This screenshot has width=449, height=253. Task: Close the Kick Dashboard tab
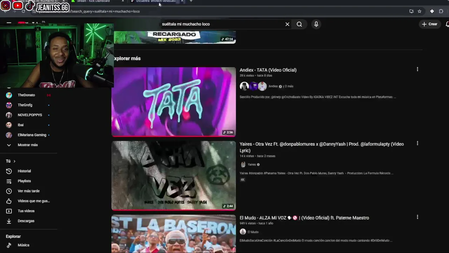click(x=122, y=1)
